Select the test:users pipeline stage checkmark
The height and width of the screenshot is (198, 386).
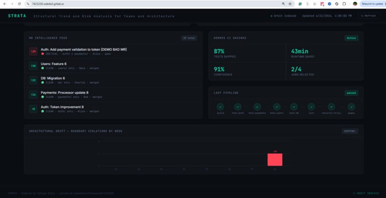click(x=277, y=107)
